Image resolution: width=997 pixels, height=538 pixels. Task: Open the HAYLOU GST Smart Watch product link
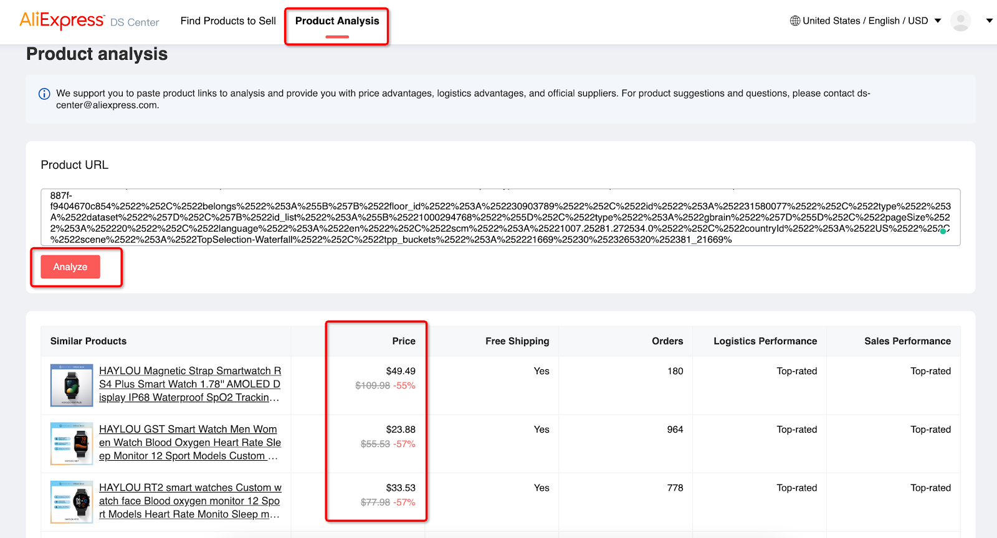coord(190,443)
